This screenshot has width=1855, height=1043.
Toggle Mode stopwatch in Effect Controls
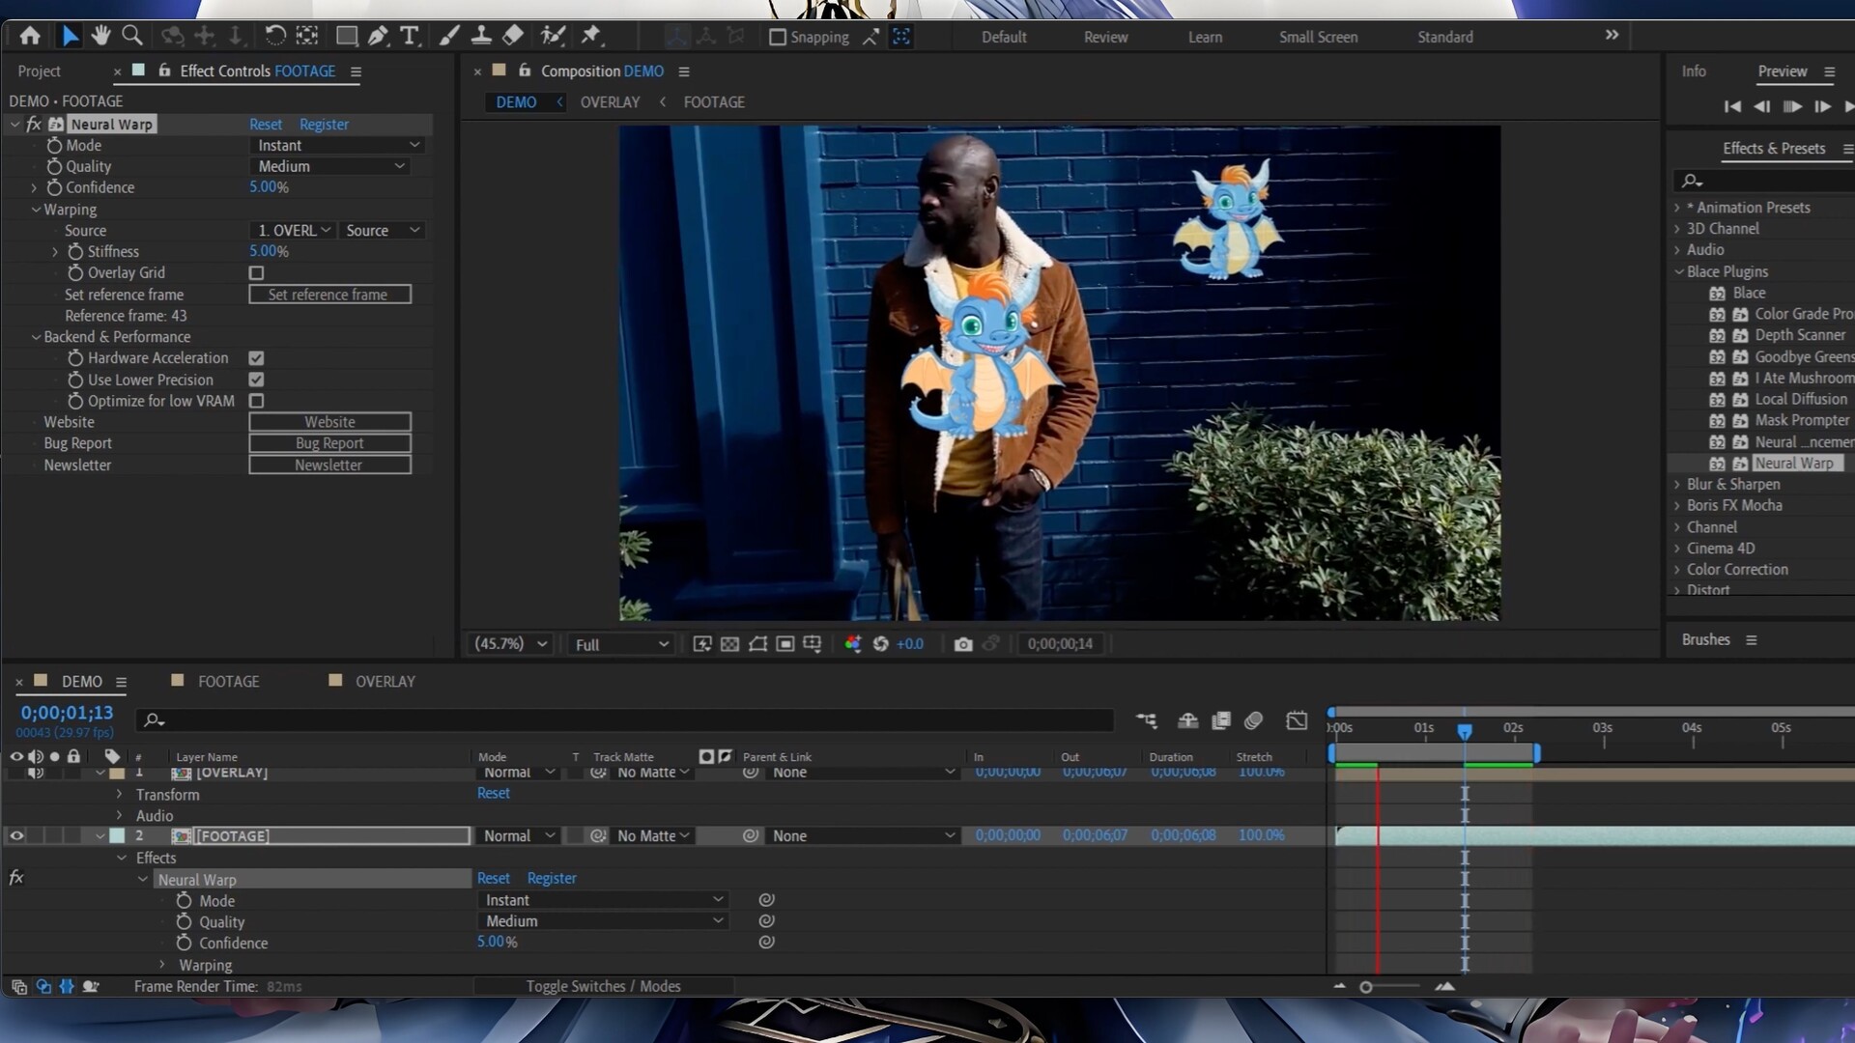click(54, 145)
